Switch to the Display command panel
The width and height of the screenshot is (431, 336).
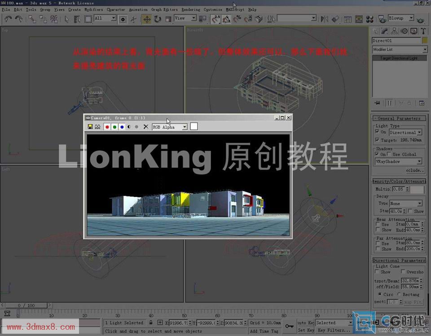click(413, 31)
